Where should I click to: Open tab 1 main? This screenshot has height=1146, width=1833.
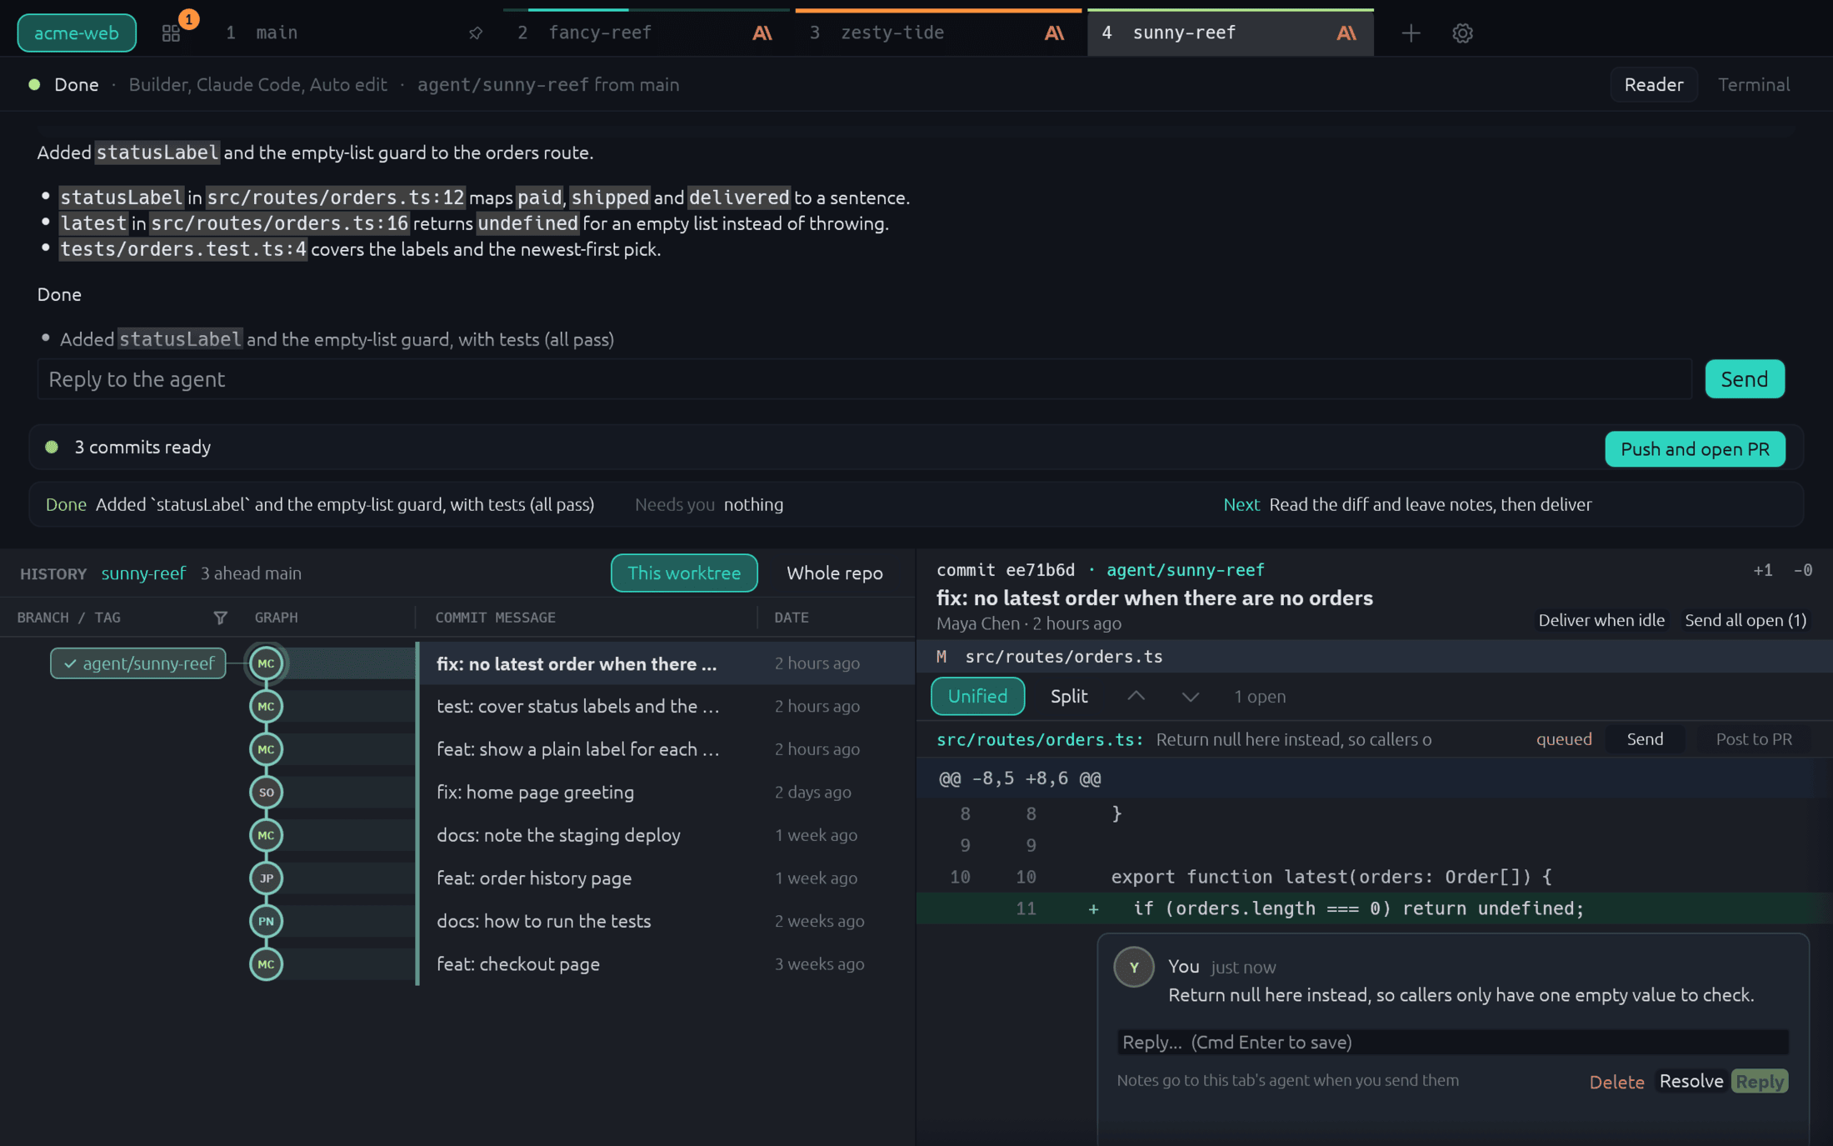(354, 33)
